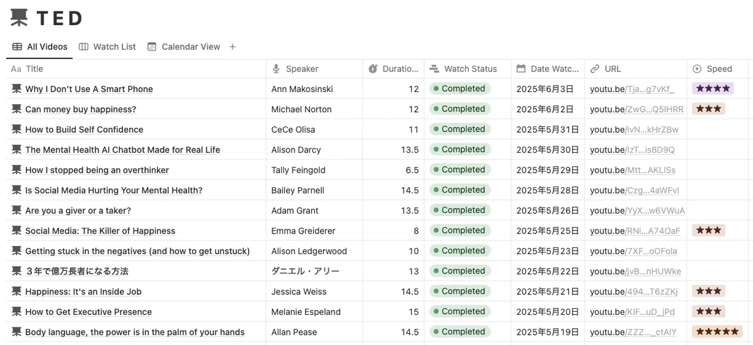Click the purple four-star Speed tag
This screenshot has width=753, height=345.
pyautogui.click(x=713, y=89)
